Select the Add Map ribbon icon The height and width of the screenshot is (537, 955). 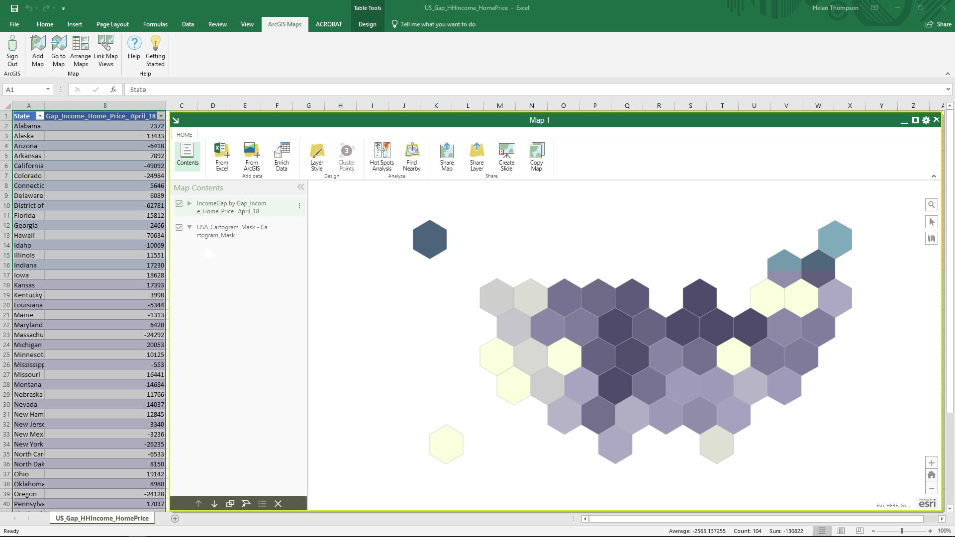(x=37, y=50)
